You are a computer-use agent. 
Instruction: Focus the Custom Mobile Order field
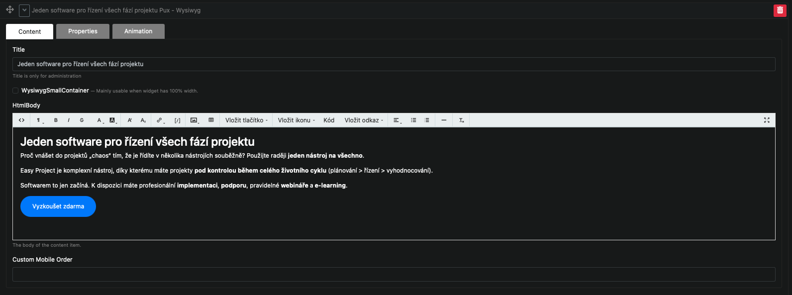coord(394,274)
